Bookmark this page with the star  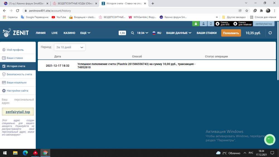[247, 11]
